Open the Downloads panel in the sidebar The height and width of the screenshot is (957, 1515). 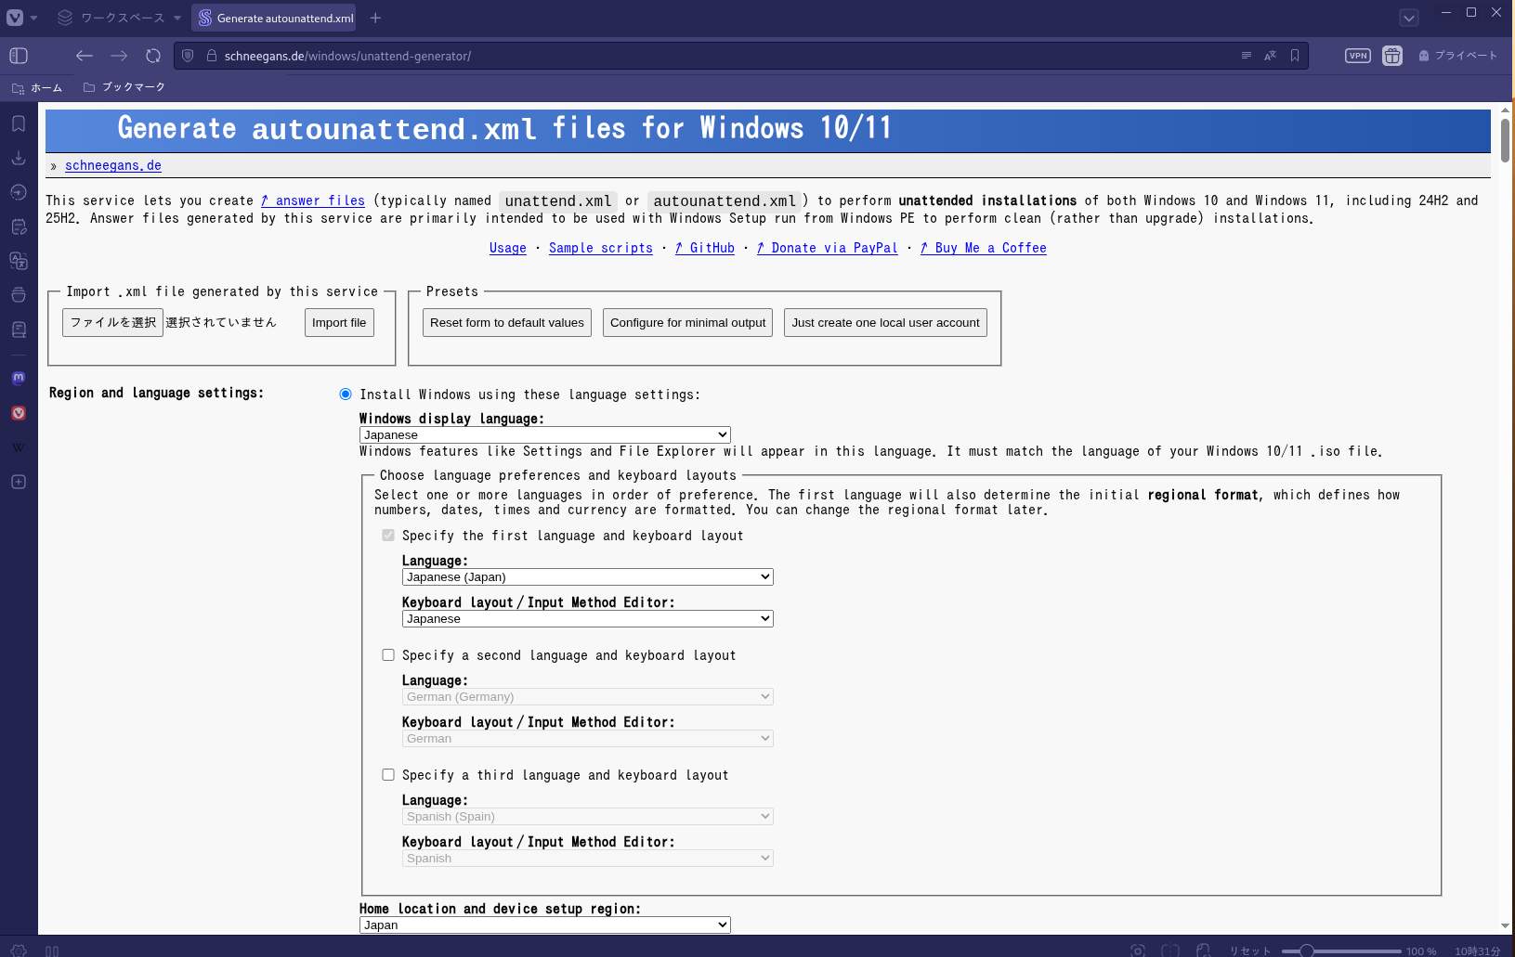coord(18,158)
